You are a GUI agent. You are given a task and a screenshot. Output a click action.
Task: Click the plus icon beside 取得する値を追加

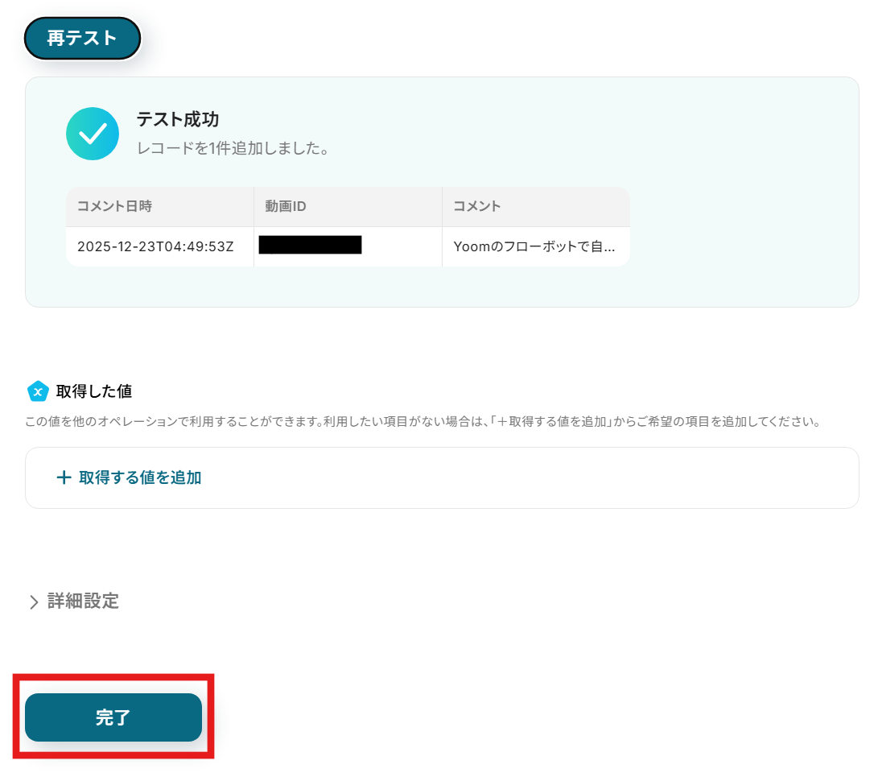64,477
